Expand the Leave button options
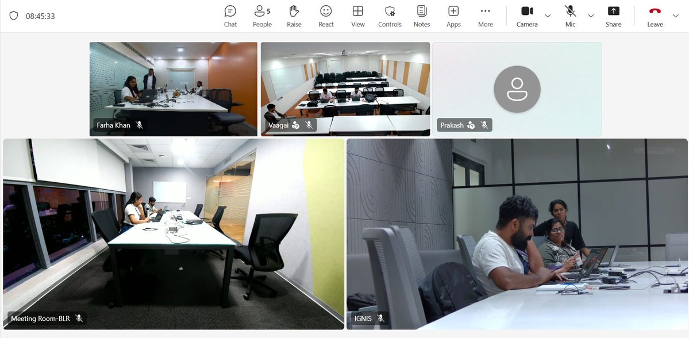 pos(675,16)
